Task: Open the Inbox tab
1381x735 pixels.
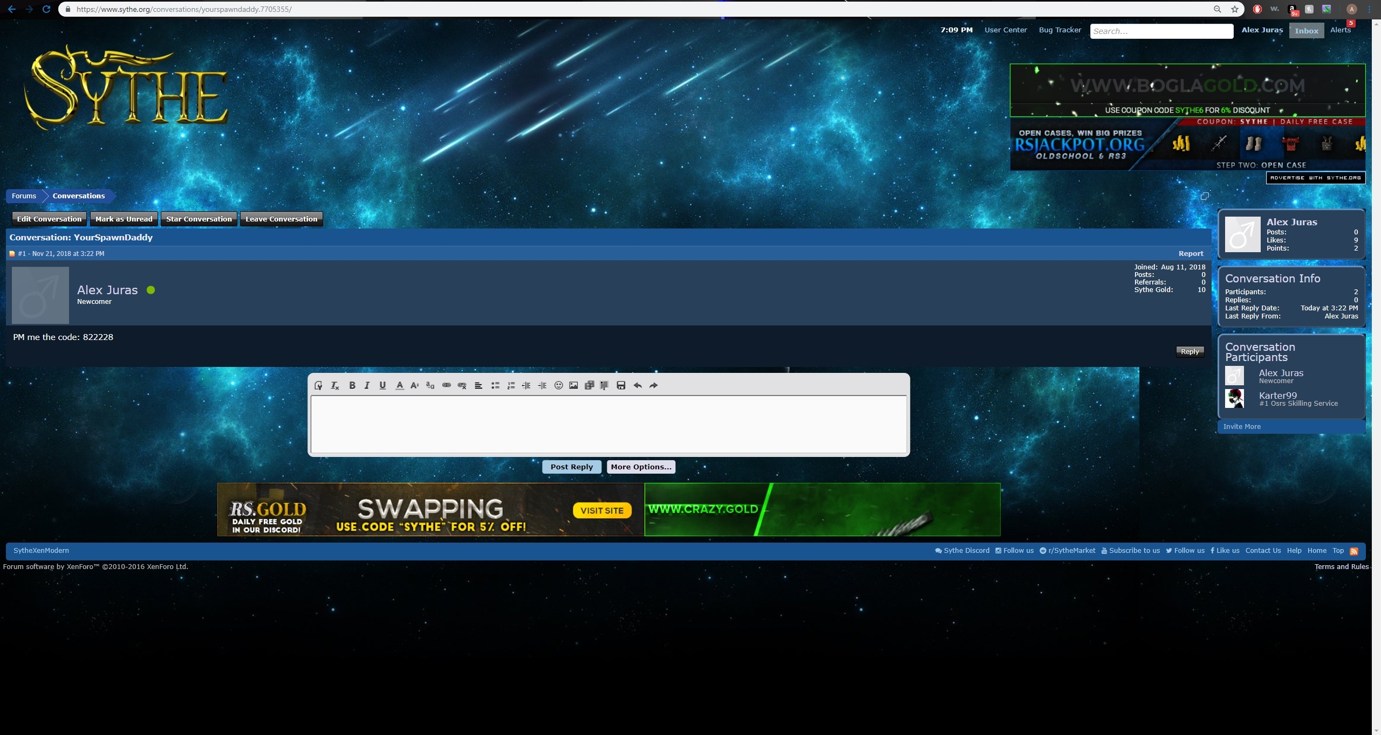Action: tap(1306, 31)
